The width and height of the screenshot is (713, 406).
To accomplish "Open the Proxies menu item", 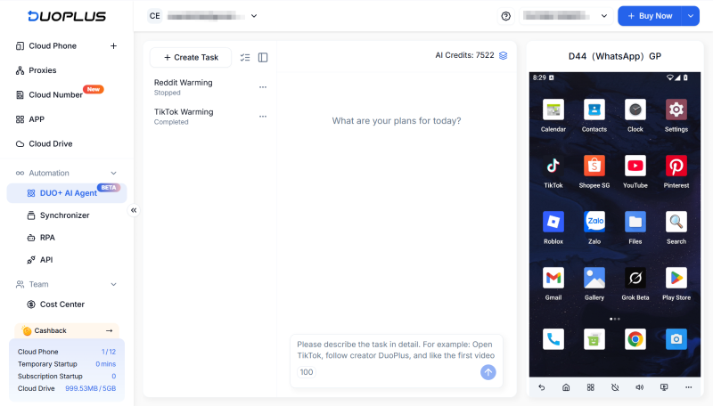I will pyautogui.click(x=42, y=70).
